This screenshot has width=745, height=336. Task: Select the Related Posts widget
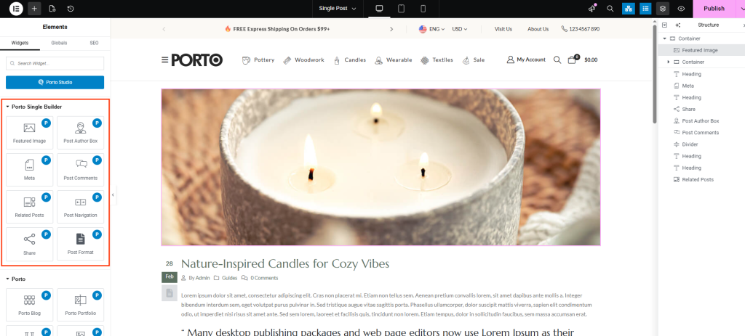(29, 207)
